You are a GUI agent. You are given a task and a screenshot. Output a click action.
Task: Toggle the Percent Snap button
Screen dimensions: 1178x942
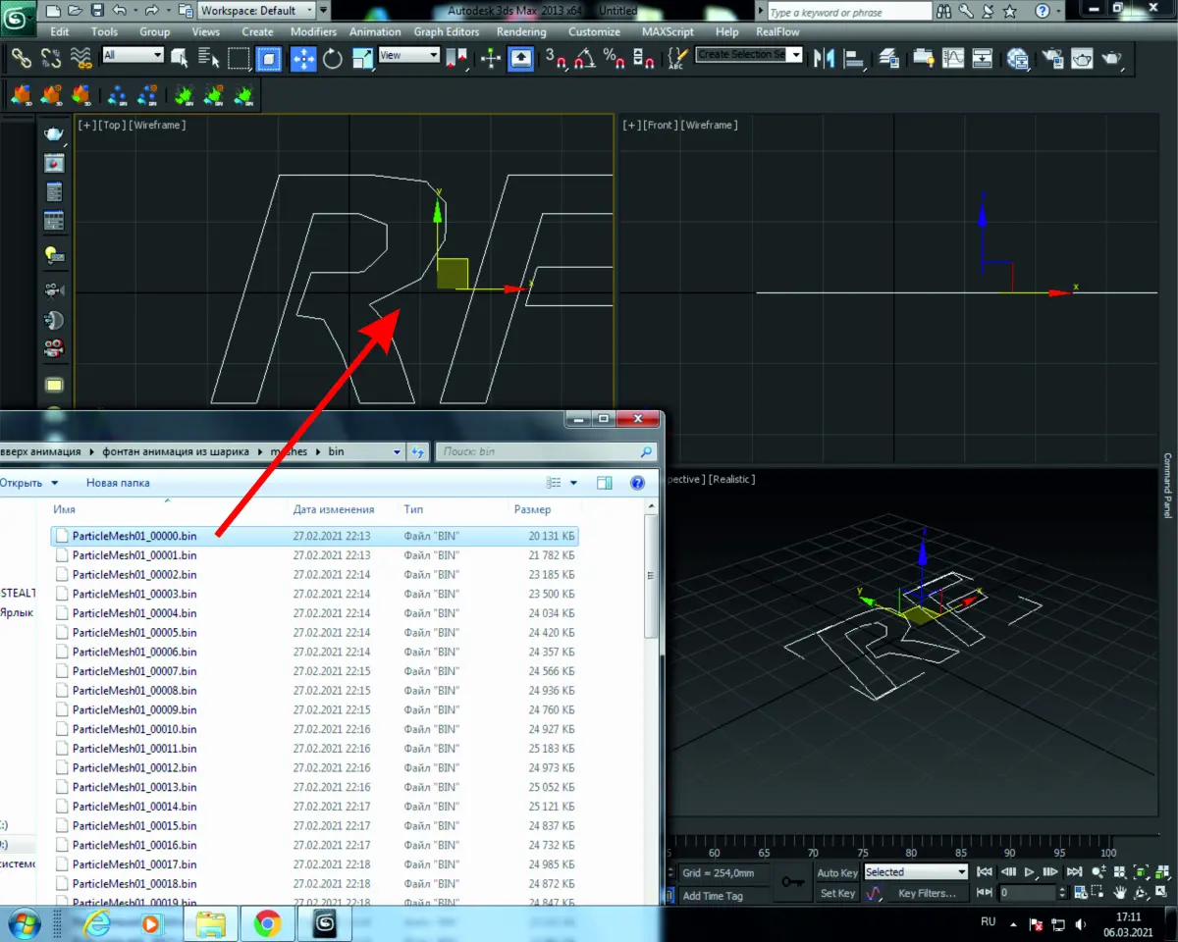coord(615,58)
